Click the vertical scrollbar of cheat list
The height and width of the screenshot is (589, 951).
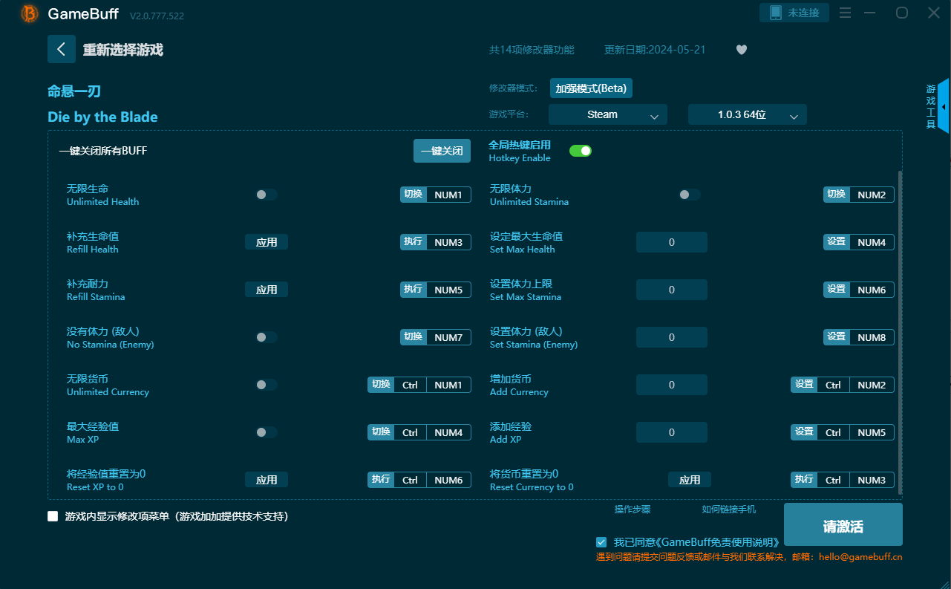coord(901,332)
